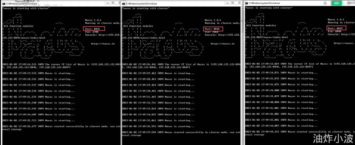Viewport: 355px width, 145px height.
Task: Click https://nacos.io in the port 8846 window
Action: [x=222, y=44]
